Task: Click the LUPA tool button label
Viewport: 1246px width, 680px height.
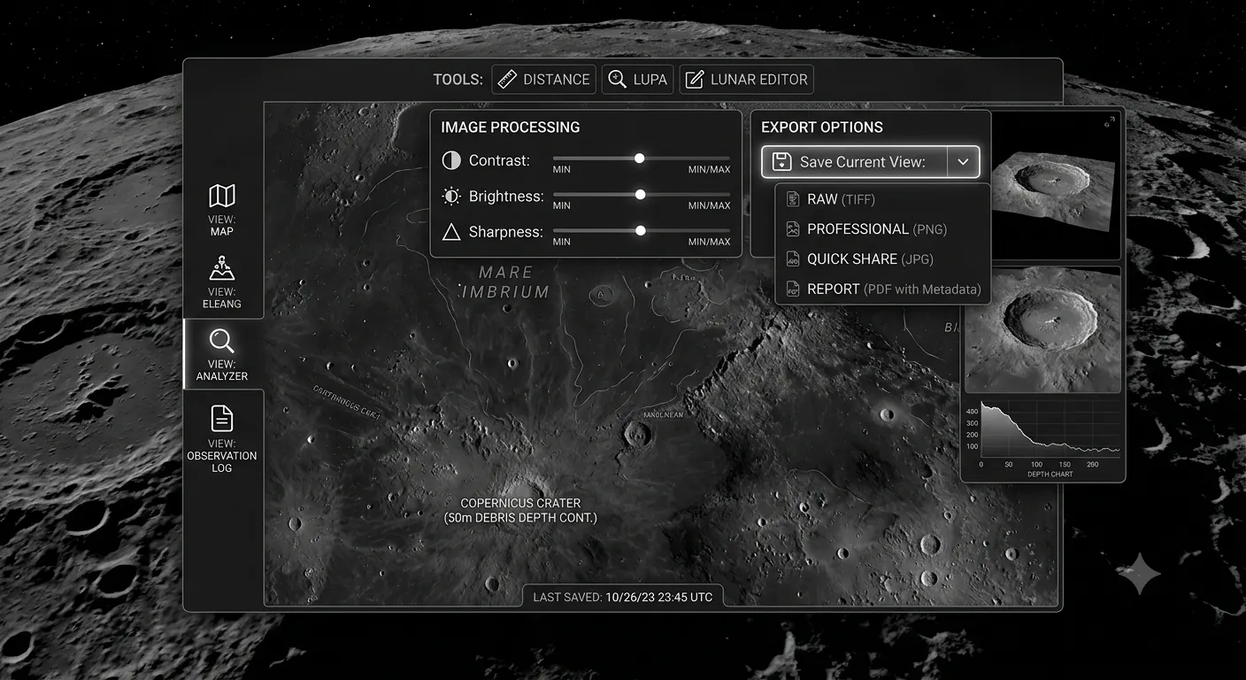Action: click(650, 80)
